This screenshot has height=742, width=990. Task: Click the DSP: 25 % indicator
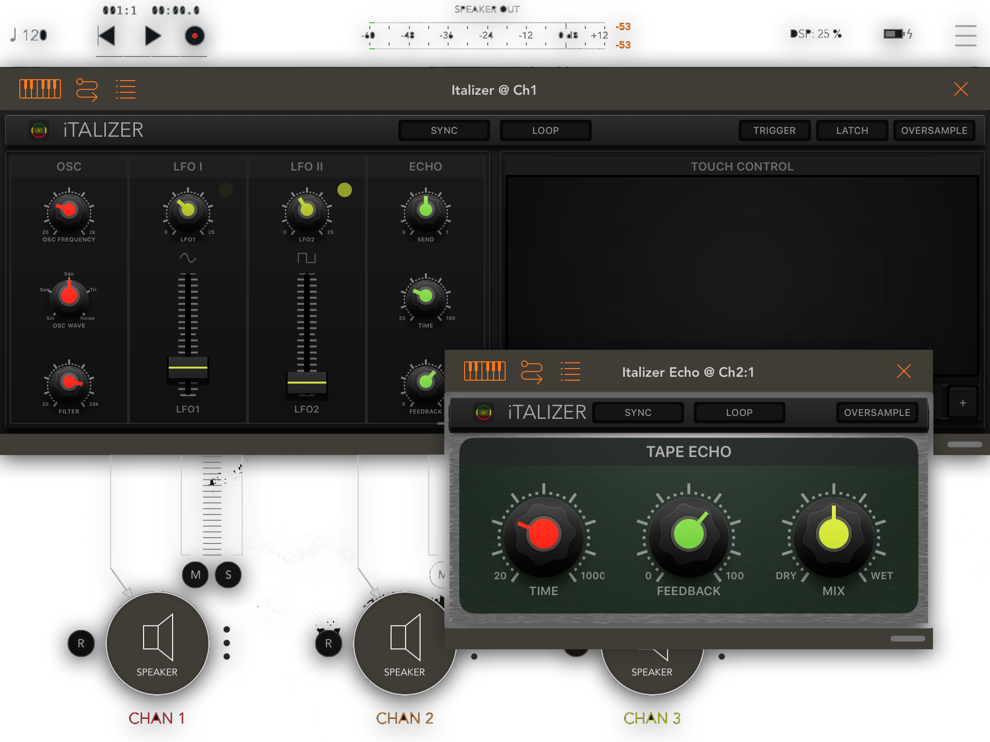coord(816,34)
